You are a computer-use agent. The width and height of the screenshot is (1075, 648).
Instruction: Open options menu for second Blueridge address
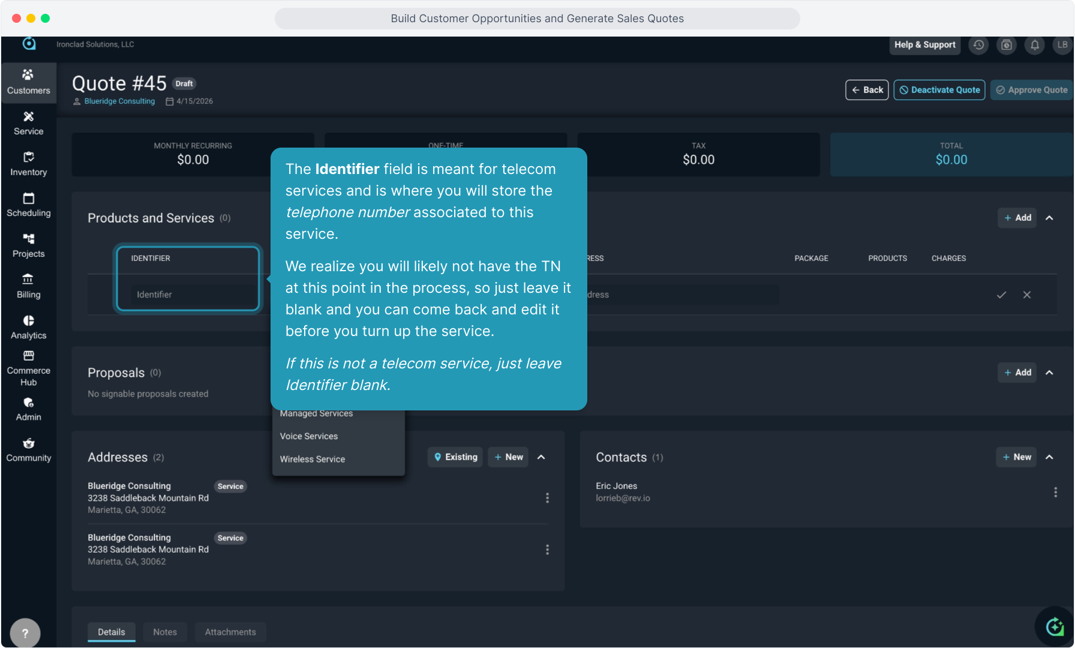(547, 550)
